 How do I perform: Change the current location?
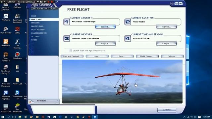[166, 27]
